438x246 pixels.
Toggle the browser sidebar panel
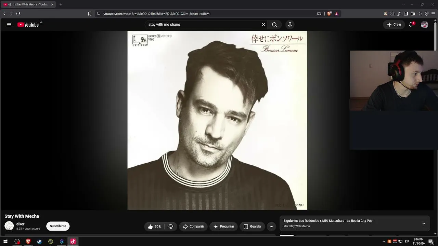[x=406, y=14]
